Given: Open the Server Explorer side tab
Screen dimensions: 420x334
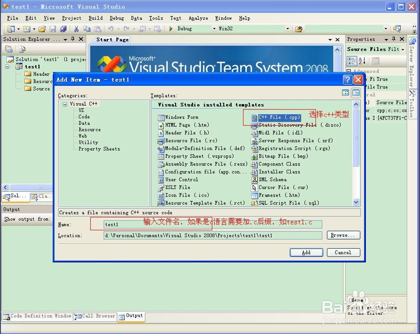Looking at the screenshot, I should click(x=412, y=62).
